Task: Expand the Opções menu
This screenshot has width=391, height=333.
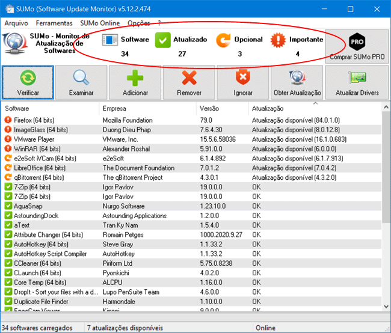Action: click(138, 22)
